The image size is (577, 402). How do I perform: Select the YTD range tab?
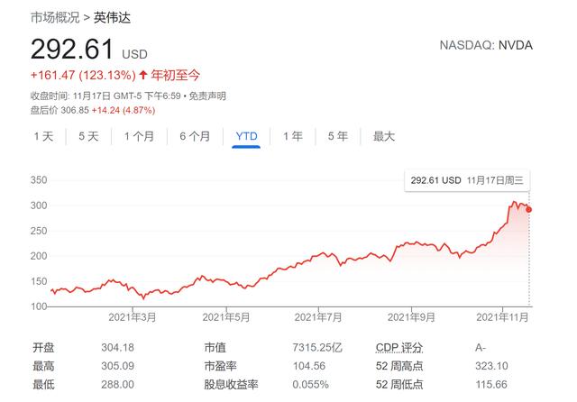246,136
